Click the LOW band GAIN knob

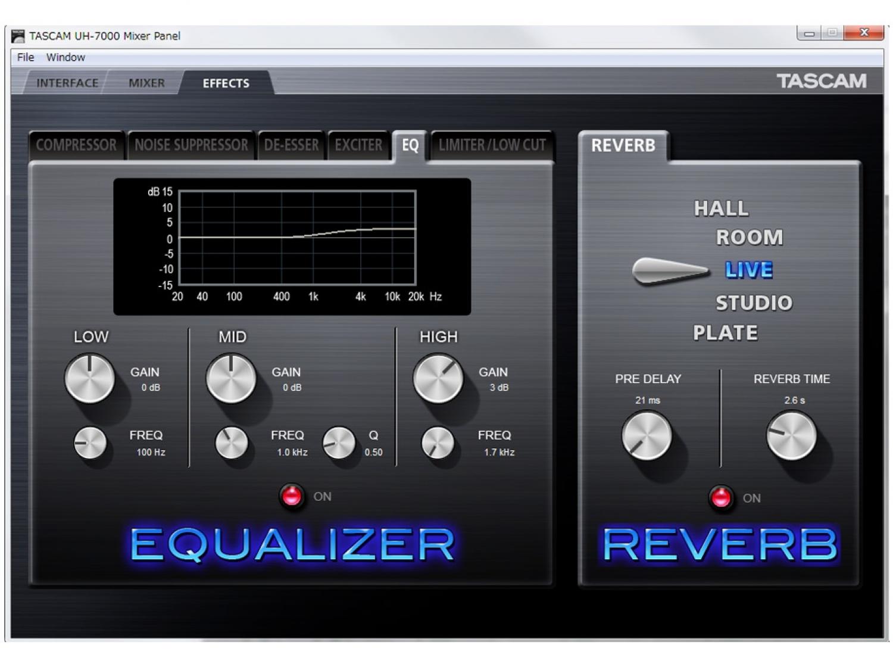pos(89,379)
